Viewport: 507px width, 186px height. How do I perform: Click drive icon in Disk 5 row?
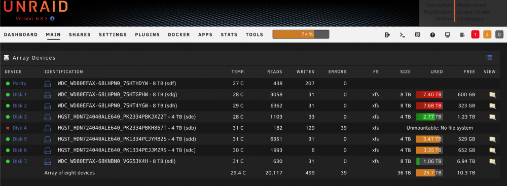tap(48, 139)
